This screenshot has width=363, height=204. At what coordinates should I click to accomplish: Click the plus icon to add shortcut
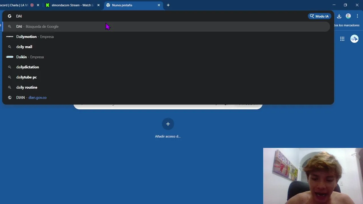click(168, 124)
